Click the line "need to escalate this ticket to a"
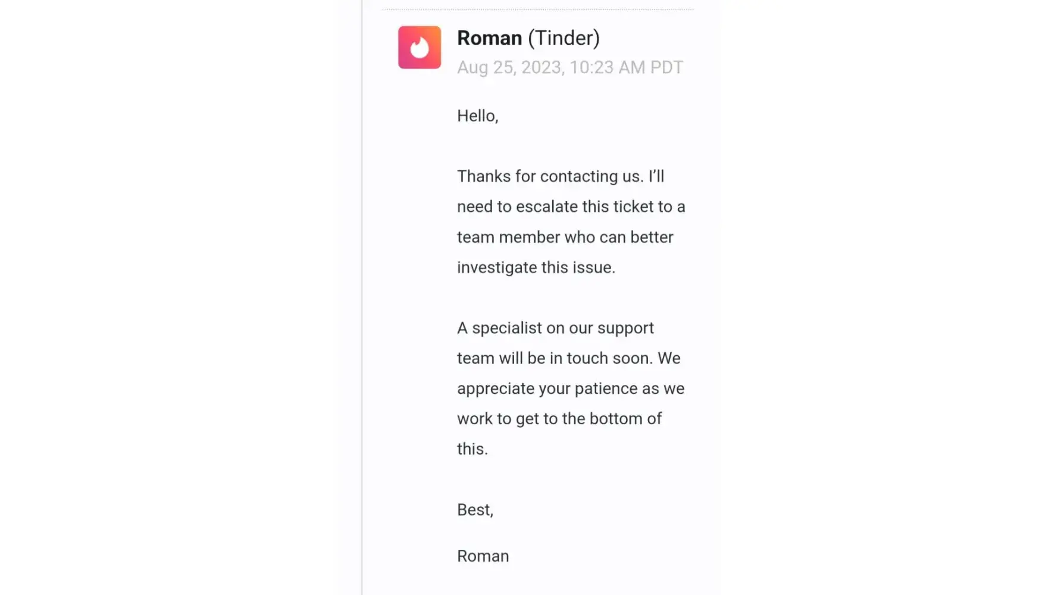Image resolution: width=1058 pixels, height=595 pixels. pos(571,207)
